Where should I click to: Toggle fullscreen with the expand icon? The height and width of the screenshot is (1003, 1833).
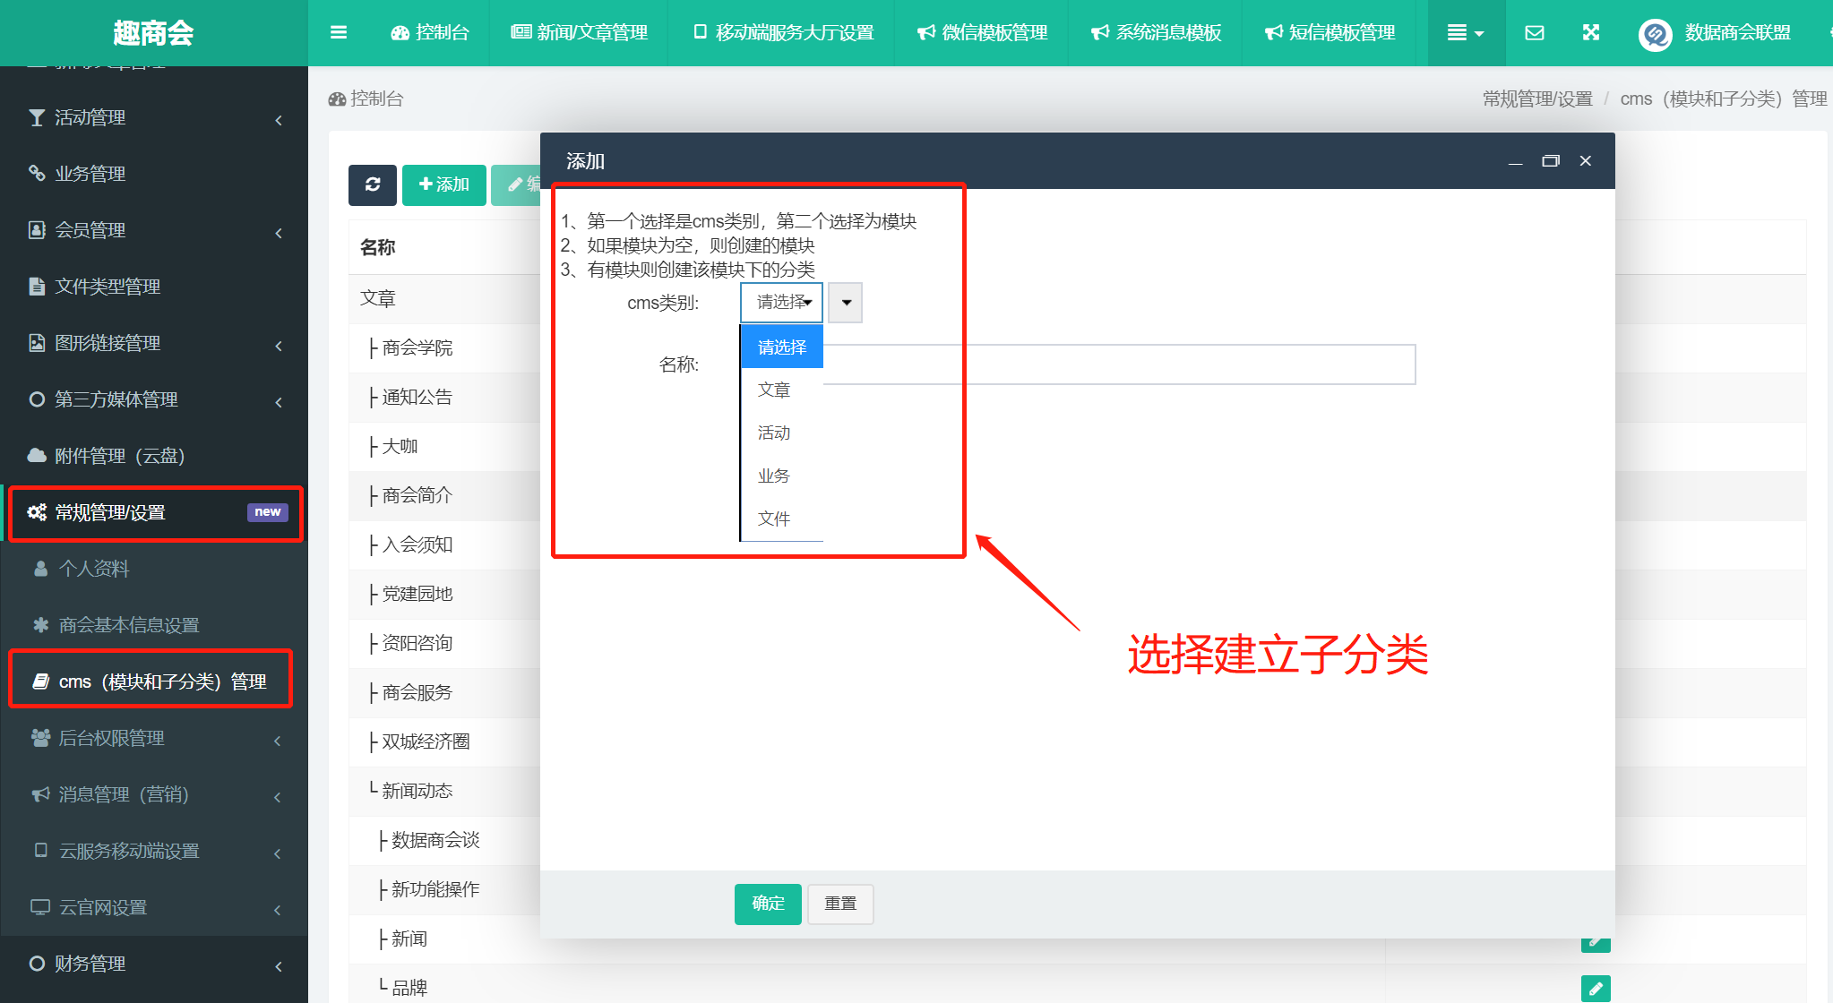1590,33
